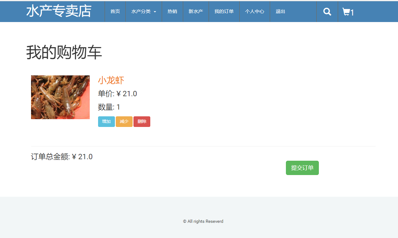This screenshot has height=238, width=398.
Task: Open the search icon in navbar
Action: pos(327,11)
